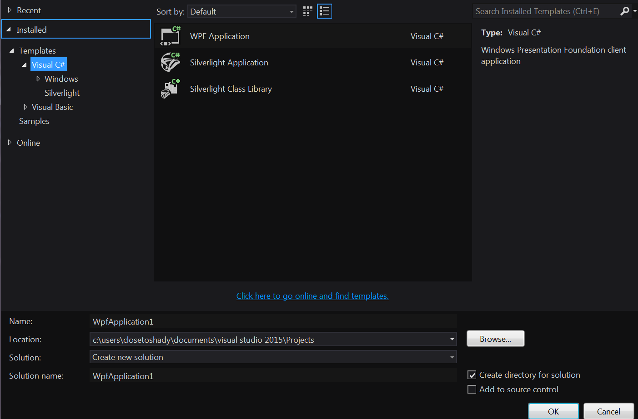Select Visual C# in the templates tree

48,64
